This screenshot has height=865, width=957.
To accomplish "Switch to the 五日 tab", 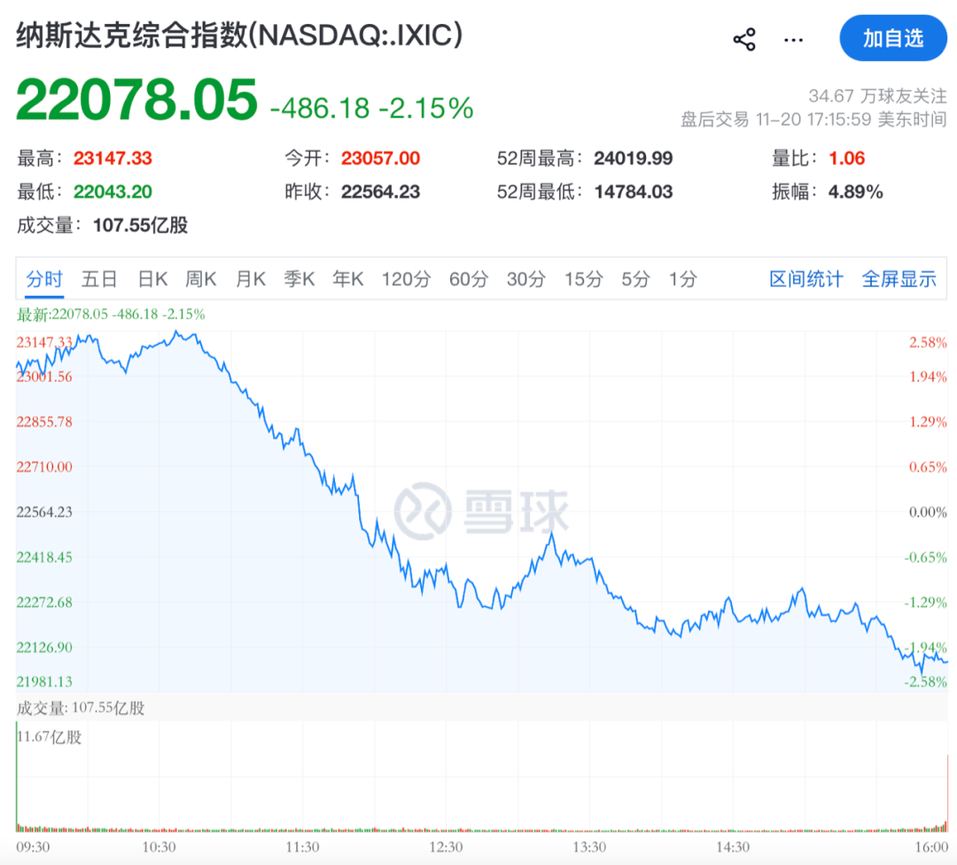I will pyautogui.click(x=99, y=279).
